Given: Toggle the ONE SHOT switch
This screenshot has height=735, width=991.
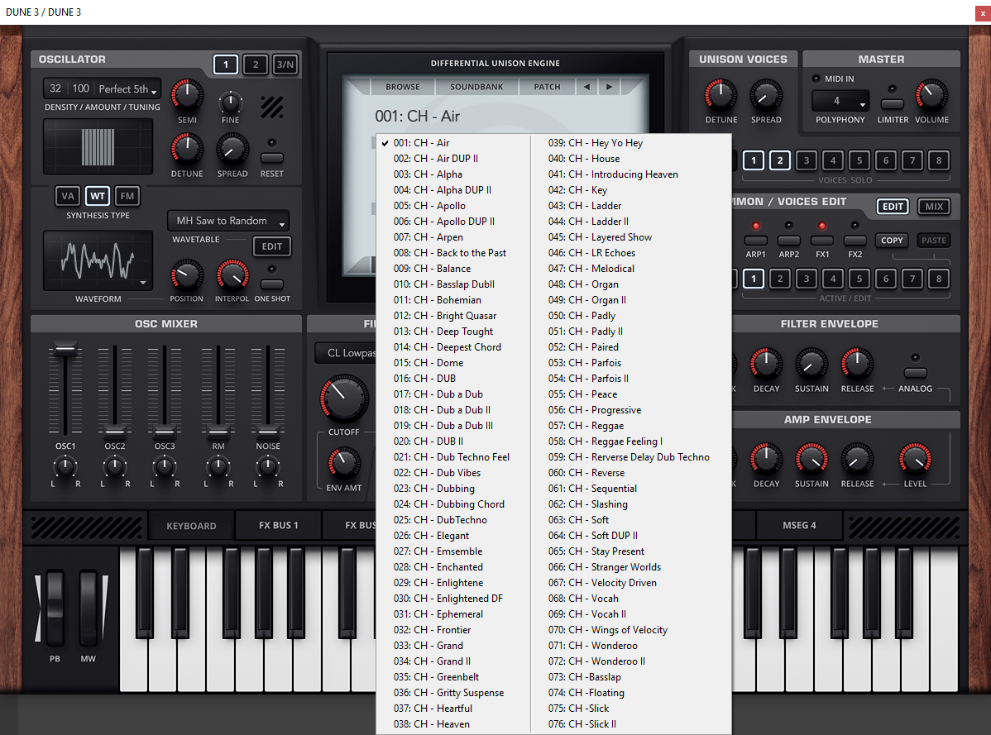Looking at the screenshot, I should pyautogui.click(x=272, y=284).
